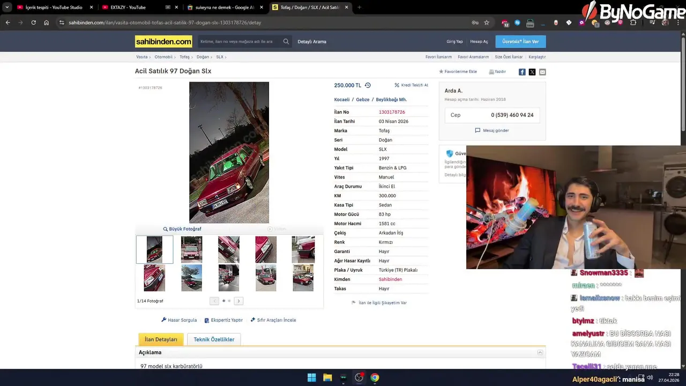Image resolution: width=686 pixels, height=386 pixels.
Task: Click Karşılaştır
Action: click(537, 57)
